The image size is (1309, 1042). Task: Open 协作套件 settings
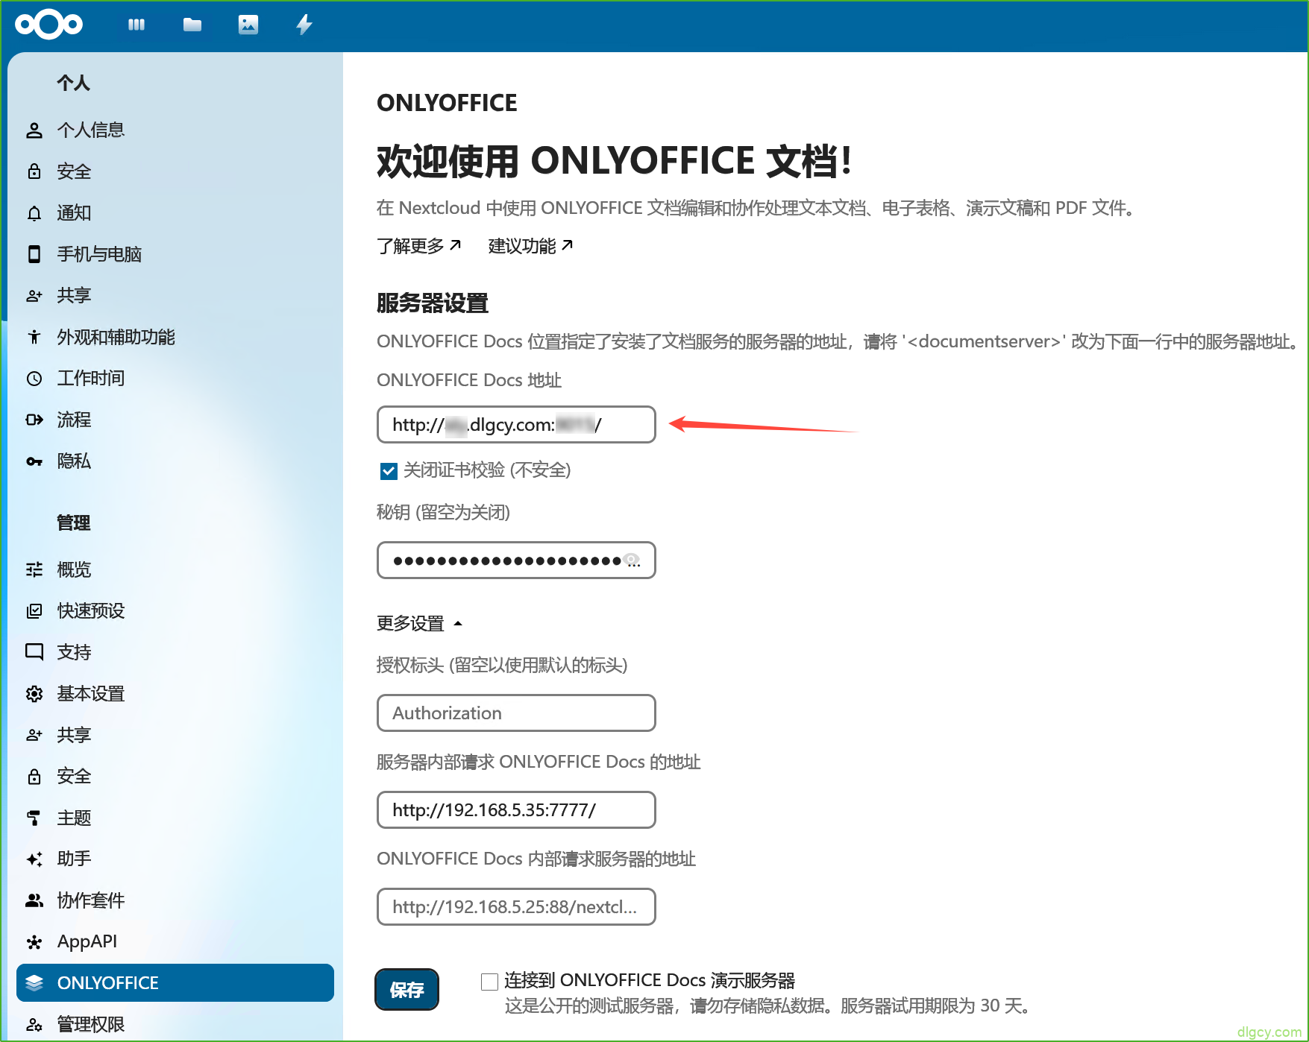click(175, 900)
